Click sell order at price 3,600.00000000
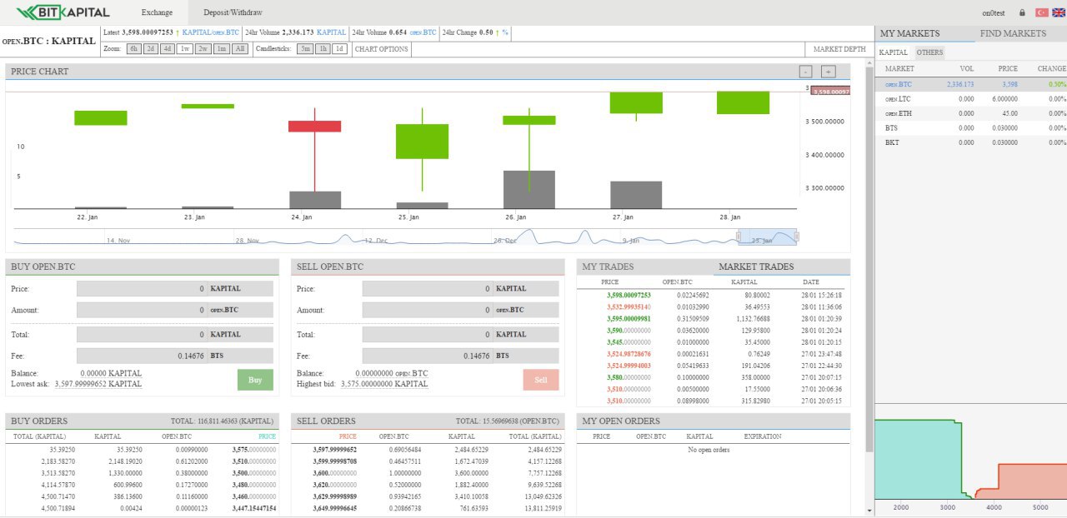 [x=428, y=473]
